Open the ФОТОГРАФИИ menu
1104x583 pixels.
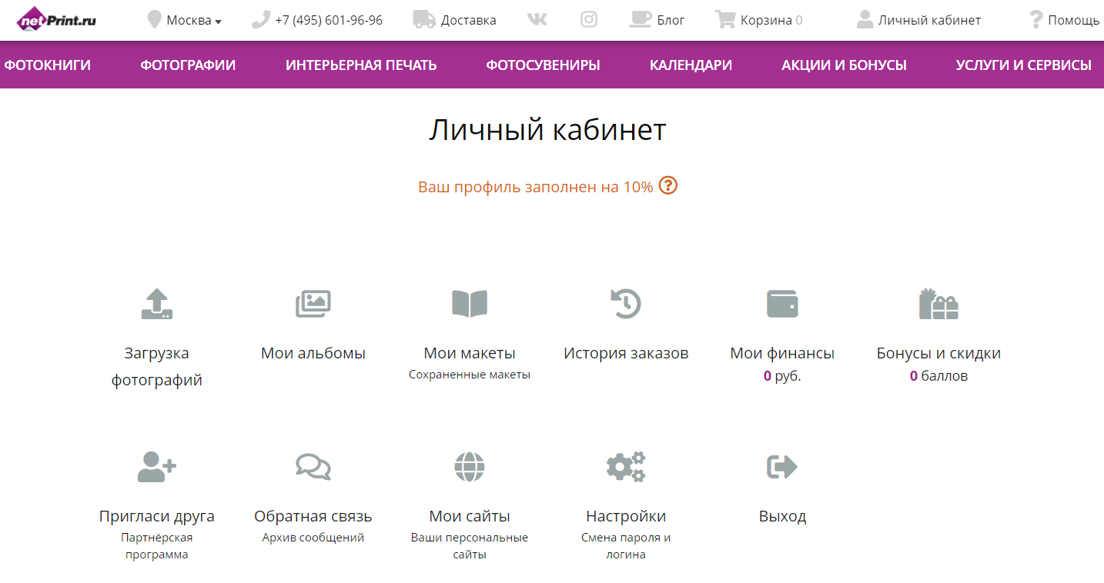188,65
